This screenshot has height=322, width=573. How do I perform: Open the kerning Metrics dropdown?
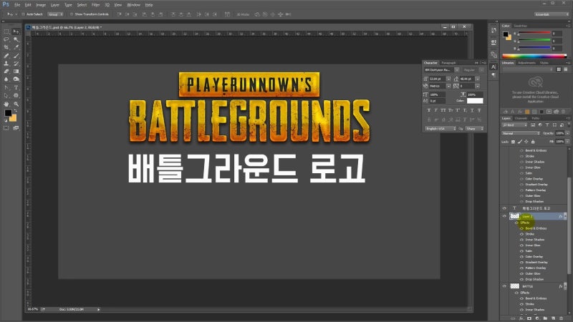point(448,86)
